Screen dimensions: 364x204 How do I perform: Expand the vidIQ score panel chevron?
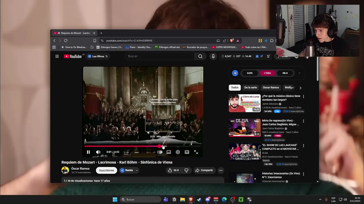pos(299,73)
